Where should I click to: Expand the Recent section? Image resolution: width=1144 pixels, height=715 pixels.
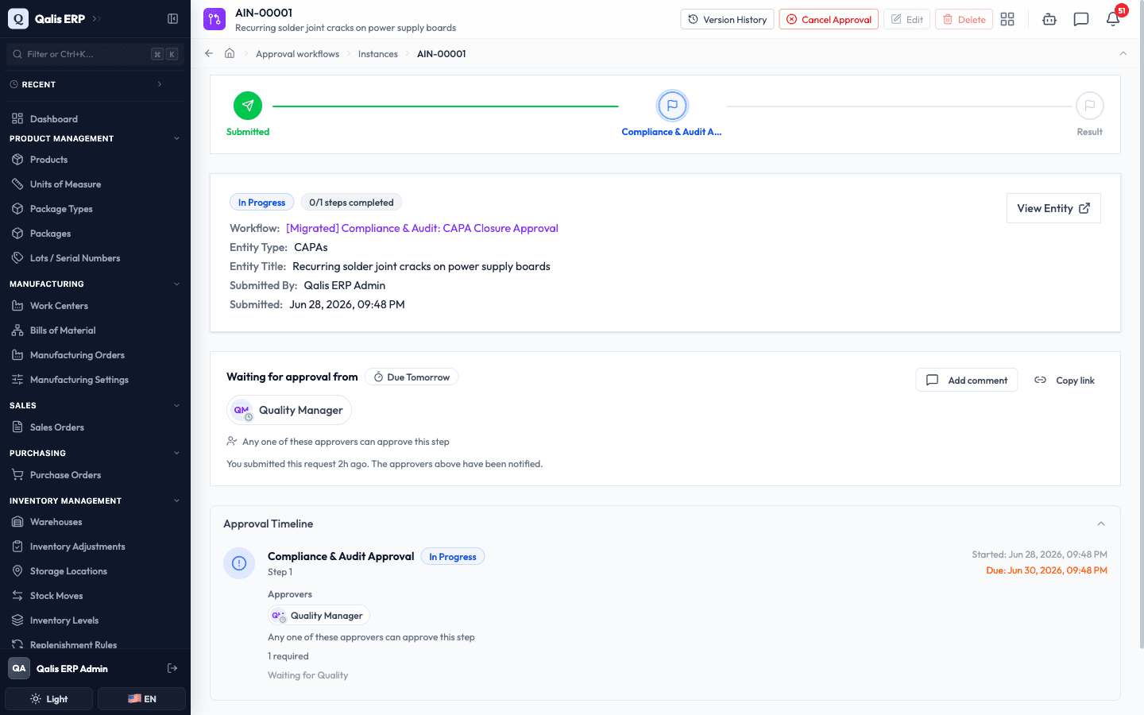(x=160, y=84)
